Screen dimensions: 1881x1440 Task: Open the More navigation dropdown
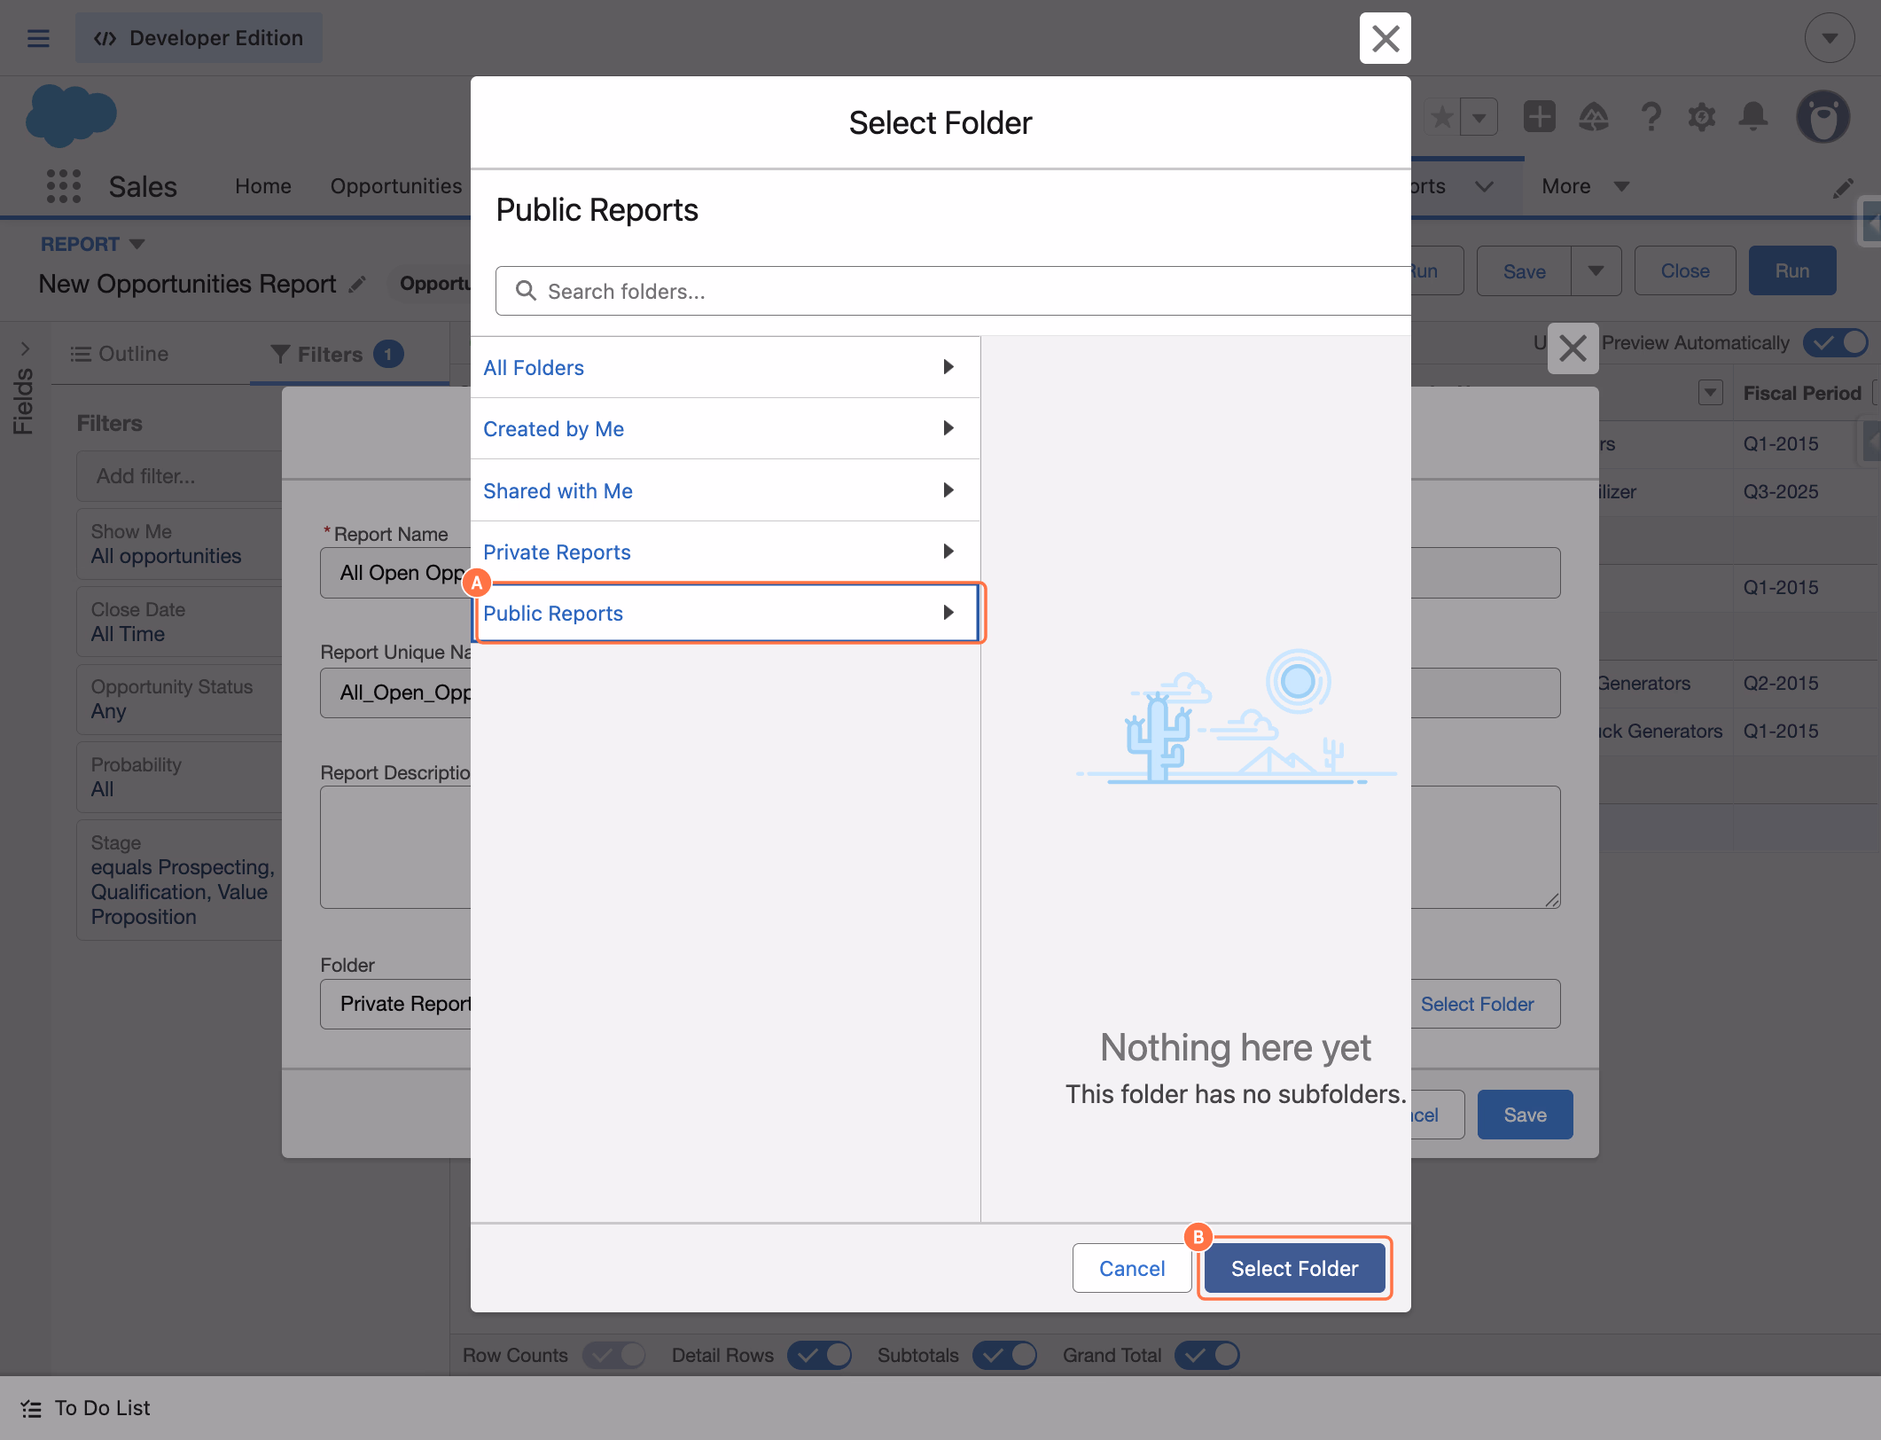click(x=1586, y=186)
